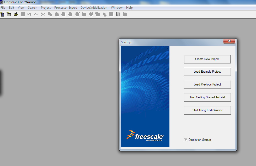Open the View menu
The width and height of the screenshot is (256, 166).
click(21, 8)
